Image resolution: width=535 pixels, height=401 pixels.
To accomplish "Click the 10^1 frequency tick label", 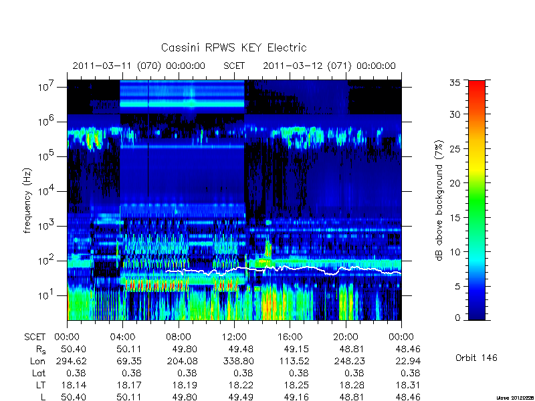I will tap(47, 295).
